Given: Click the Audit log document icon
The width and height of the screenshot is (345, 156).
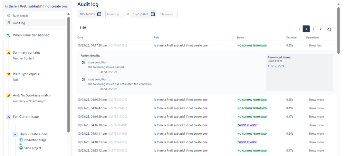Looking at the screenshot, I should (9, 23).
